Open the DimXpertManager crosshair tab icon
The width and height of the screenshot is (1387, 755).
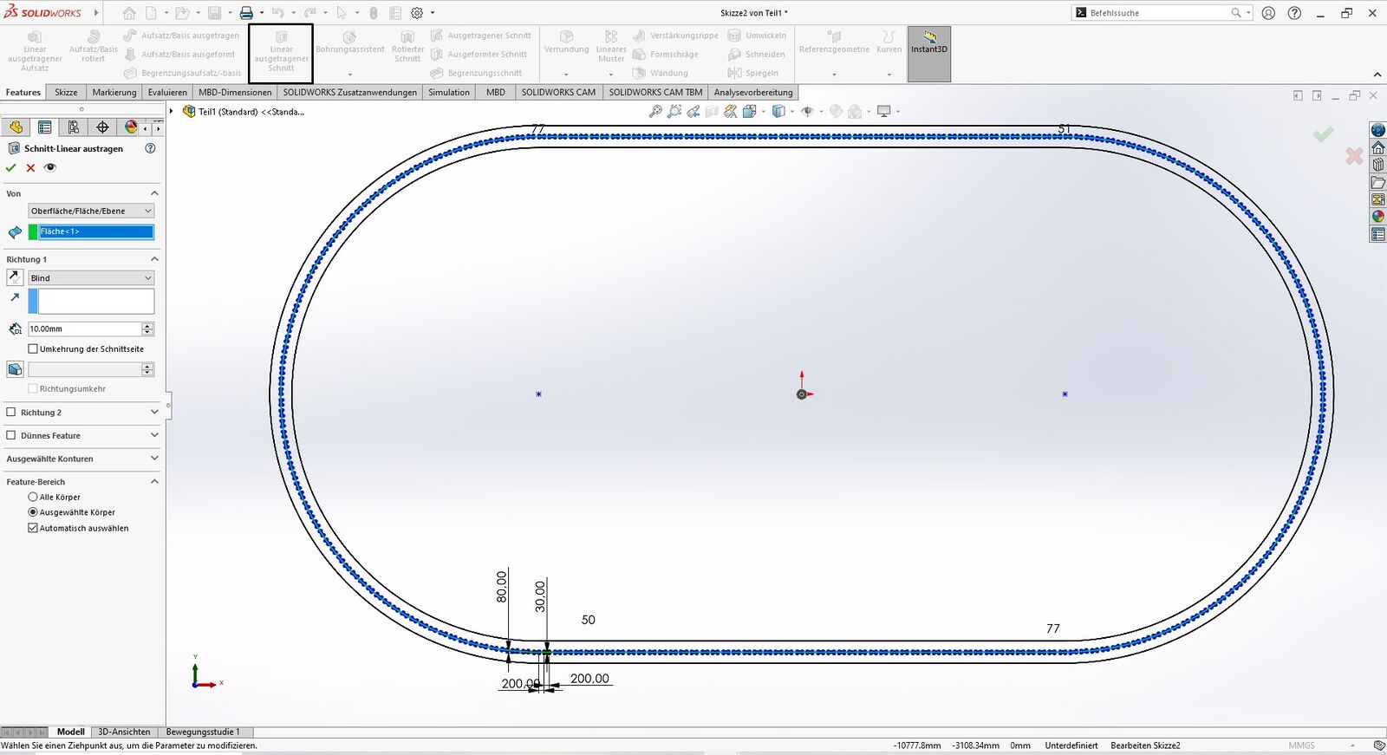[x=102, y=127]
